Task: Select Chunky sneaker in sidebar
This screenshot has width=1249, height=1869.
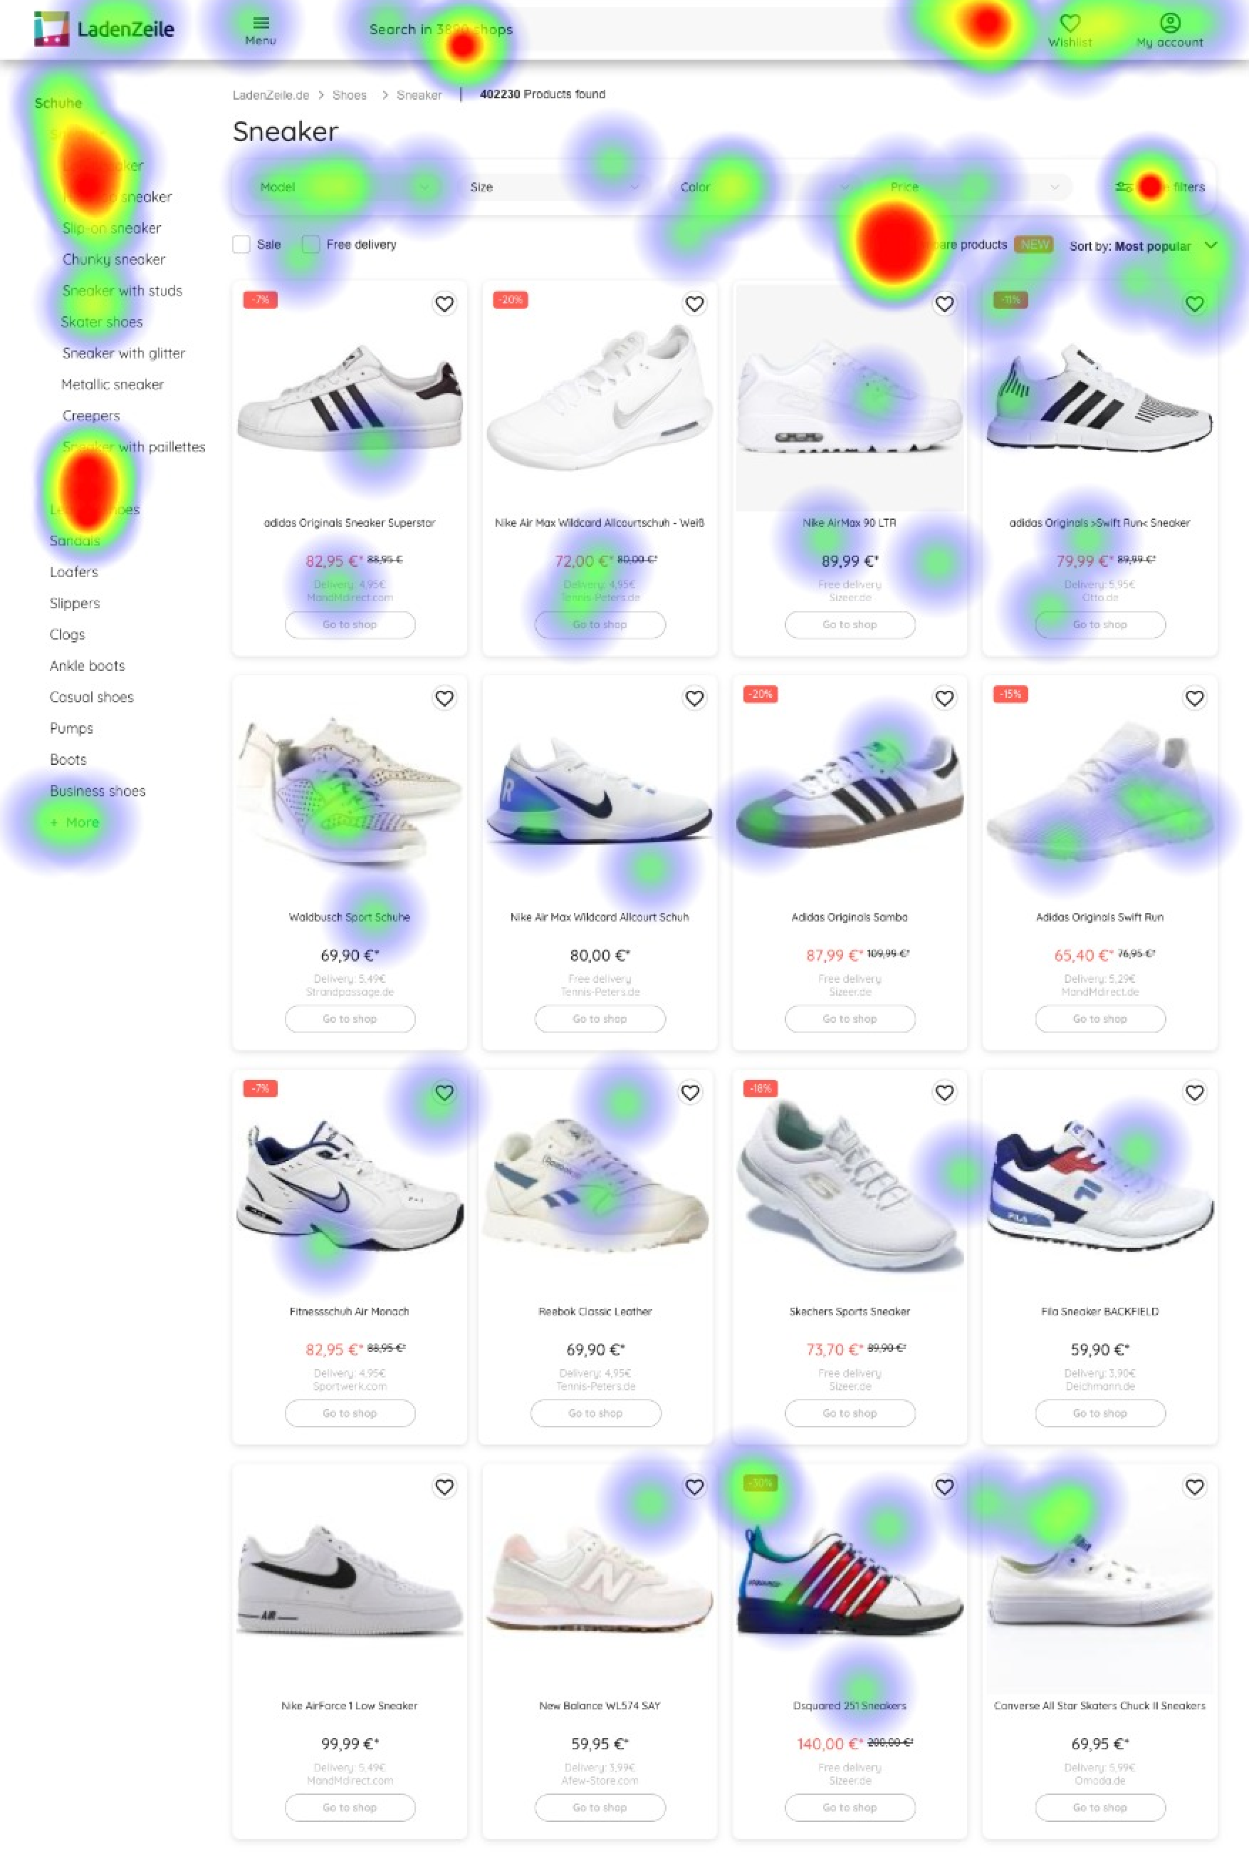Action: tap(114, 260)
